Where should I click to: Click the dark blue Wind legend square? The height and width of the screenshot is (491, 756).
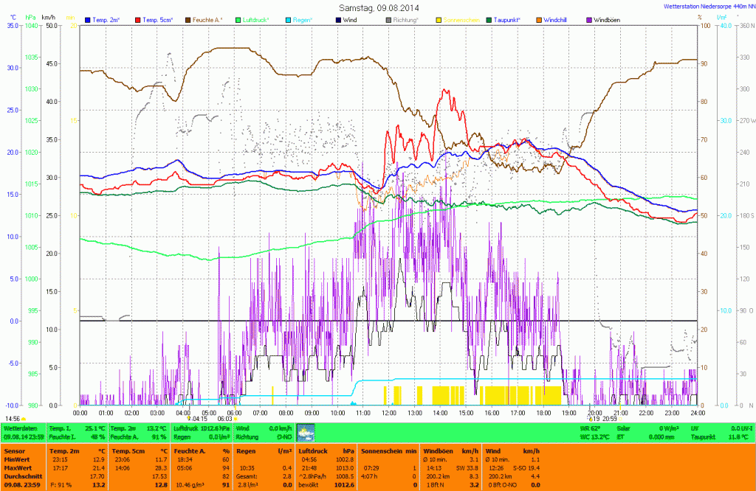(x=338, y=19)
